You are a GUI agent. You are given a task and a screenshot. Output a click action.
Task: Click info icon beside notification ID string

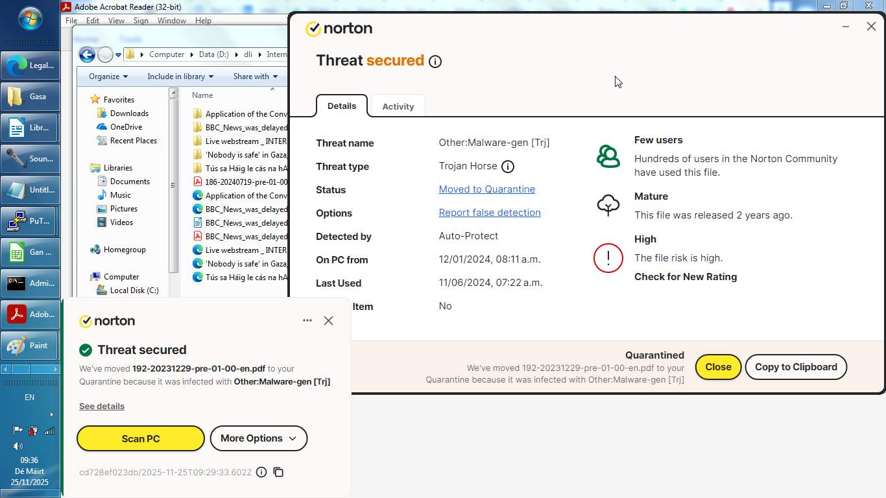[x=261, y=472]
